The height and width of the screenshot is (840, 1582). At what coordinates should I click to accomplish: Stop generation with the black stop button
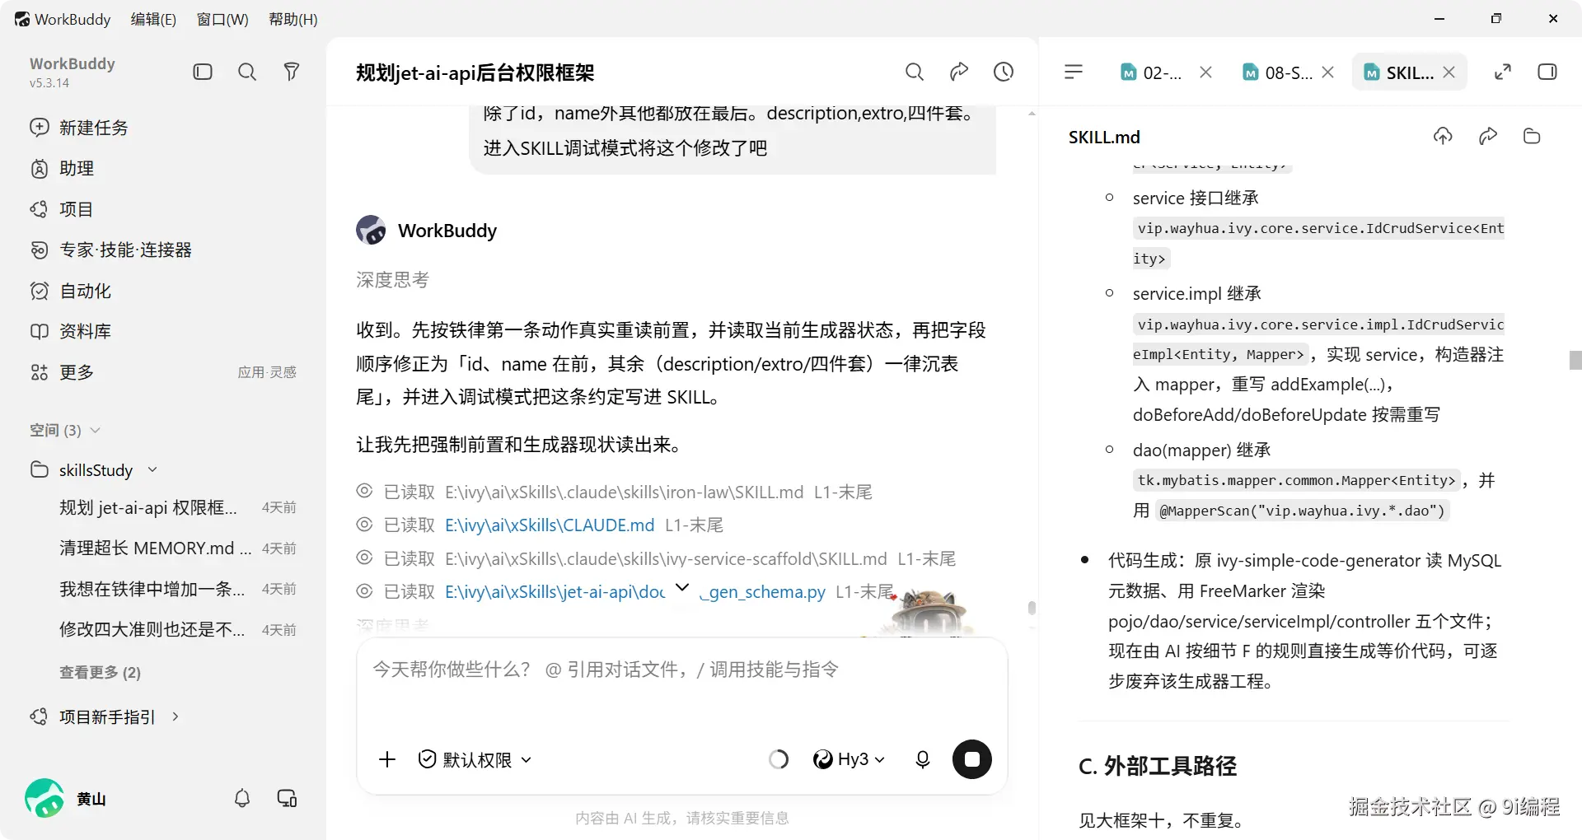click(x=972, y=759)
